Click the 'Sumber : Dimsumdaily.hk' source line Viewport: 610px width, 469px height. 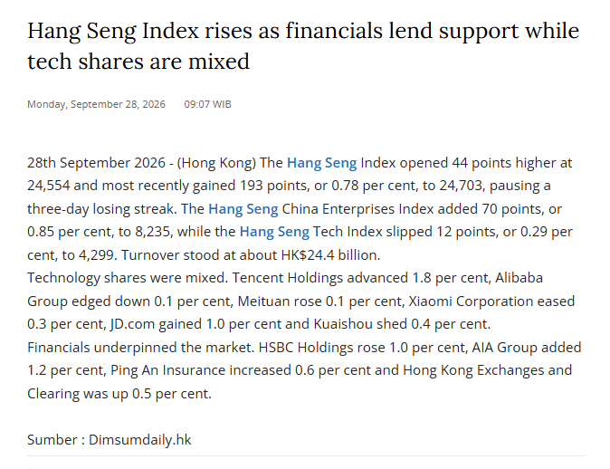(x=110, y=440)
